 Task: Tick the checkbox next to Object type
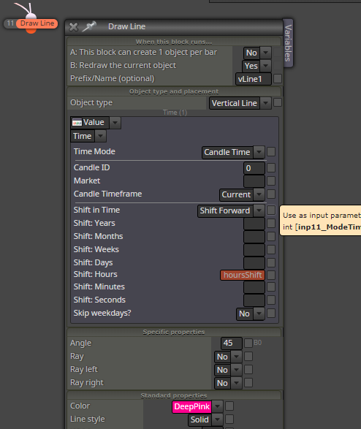(x=278, y=102)
